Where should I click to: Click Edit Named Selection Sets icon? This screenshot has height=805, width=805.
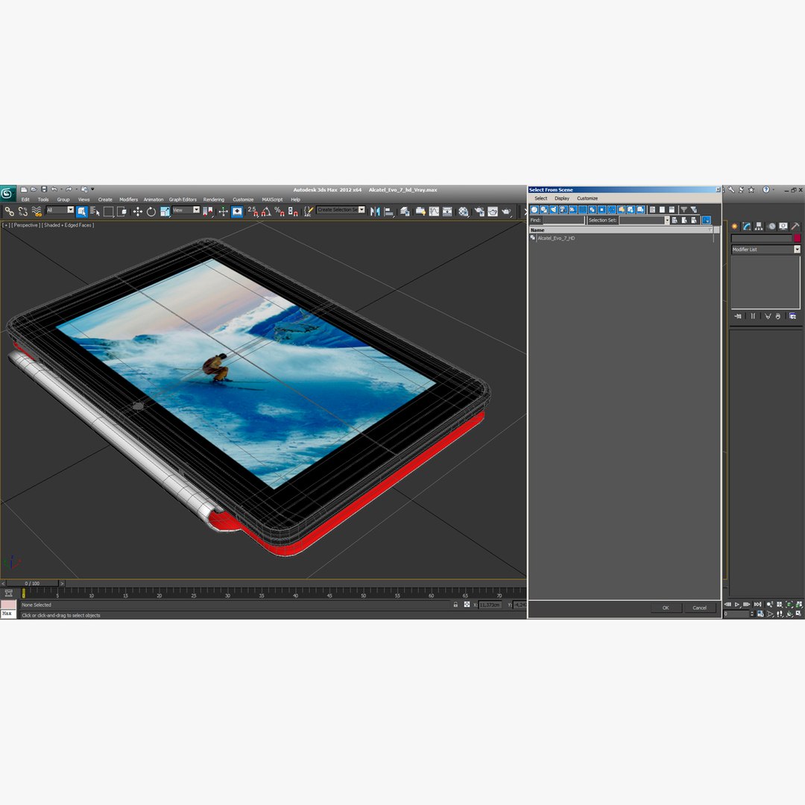(x=309, y=211)
